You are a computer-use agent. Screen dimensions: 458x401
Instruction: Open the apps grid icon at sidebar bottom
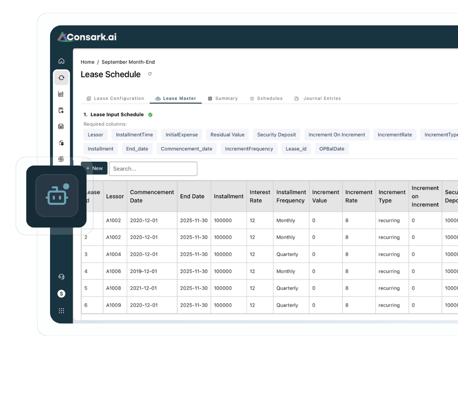(x=61, y=311)
